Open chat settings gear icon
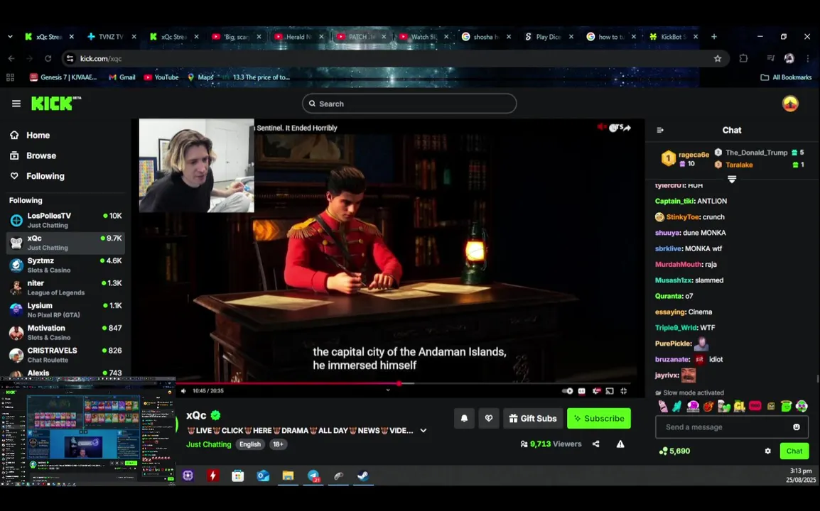 pyautogui.click(x=767, y=451)
